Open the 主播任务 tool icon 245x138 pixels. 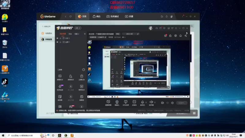coord(81,78)
